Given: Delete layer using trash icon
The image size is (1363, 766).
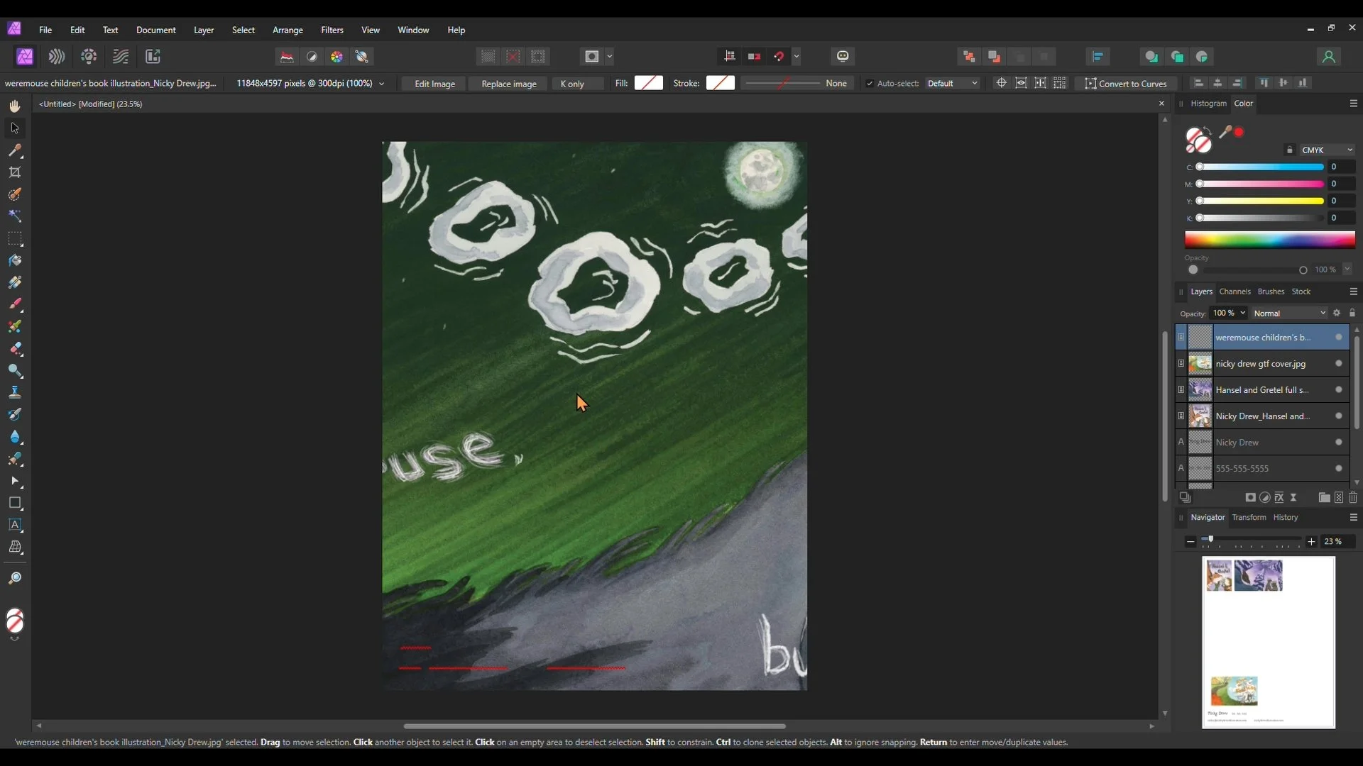Looking at the screenshot, I should [1353, 498].
